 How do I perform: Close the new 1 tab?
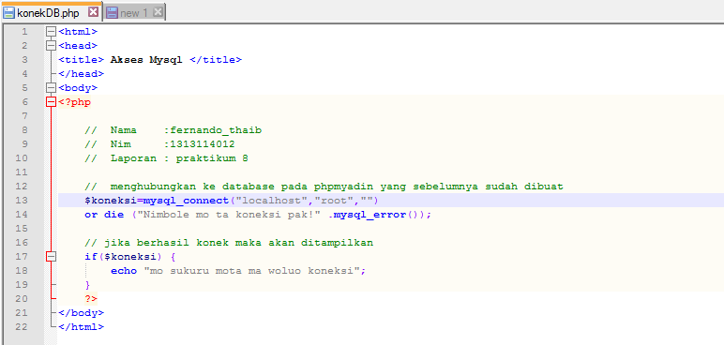[158, 12]
